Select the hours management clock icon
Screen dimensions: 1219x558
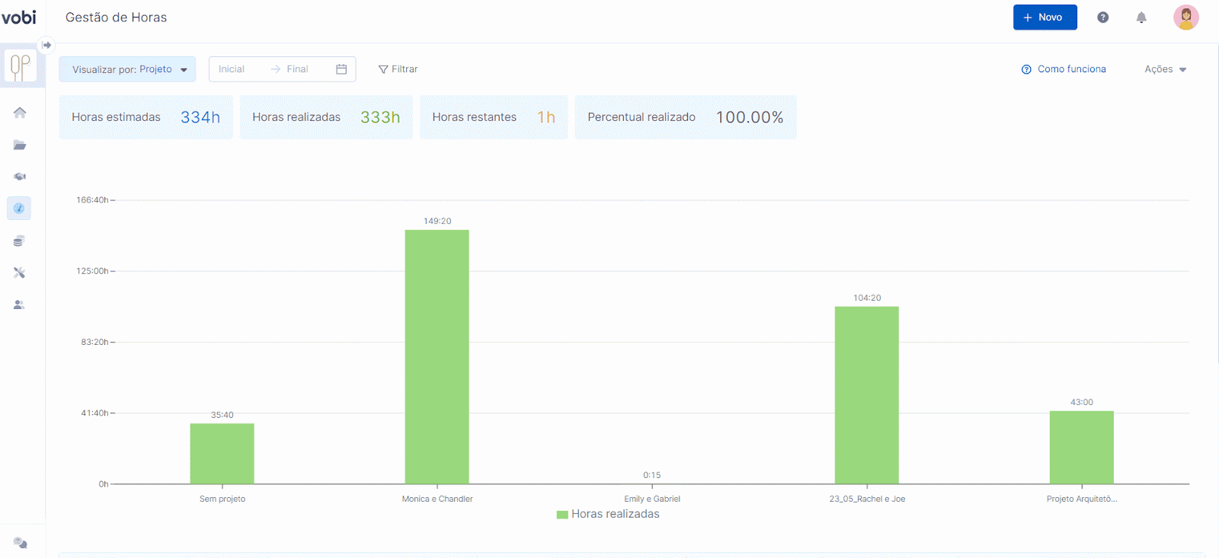click(19, 209)
